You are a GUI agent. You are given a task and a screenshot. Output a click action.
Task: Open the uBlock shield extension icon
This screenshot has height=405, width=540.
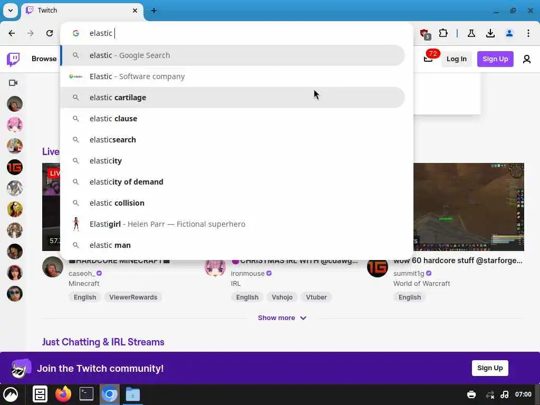(x=425, y=34)
